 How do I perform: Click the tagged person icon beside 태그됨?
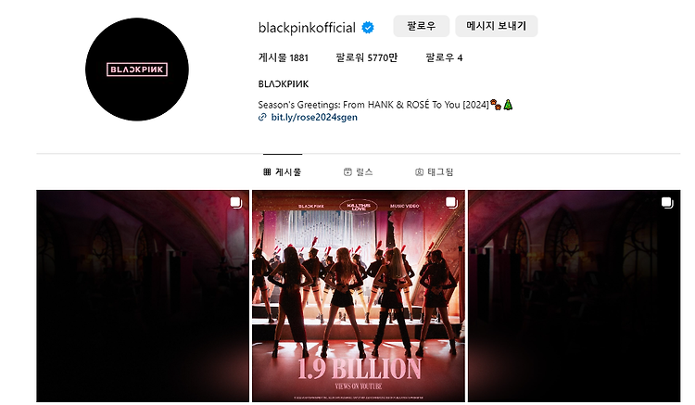click(x=419, y=172)
